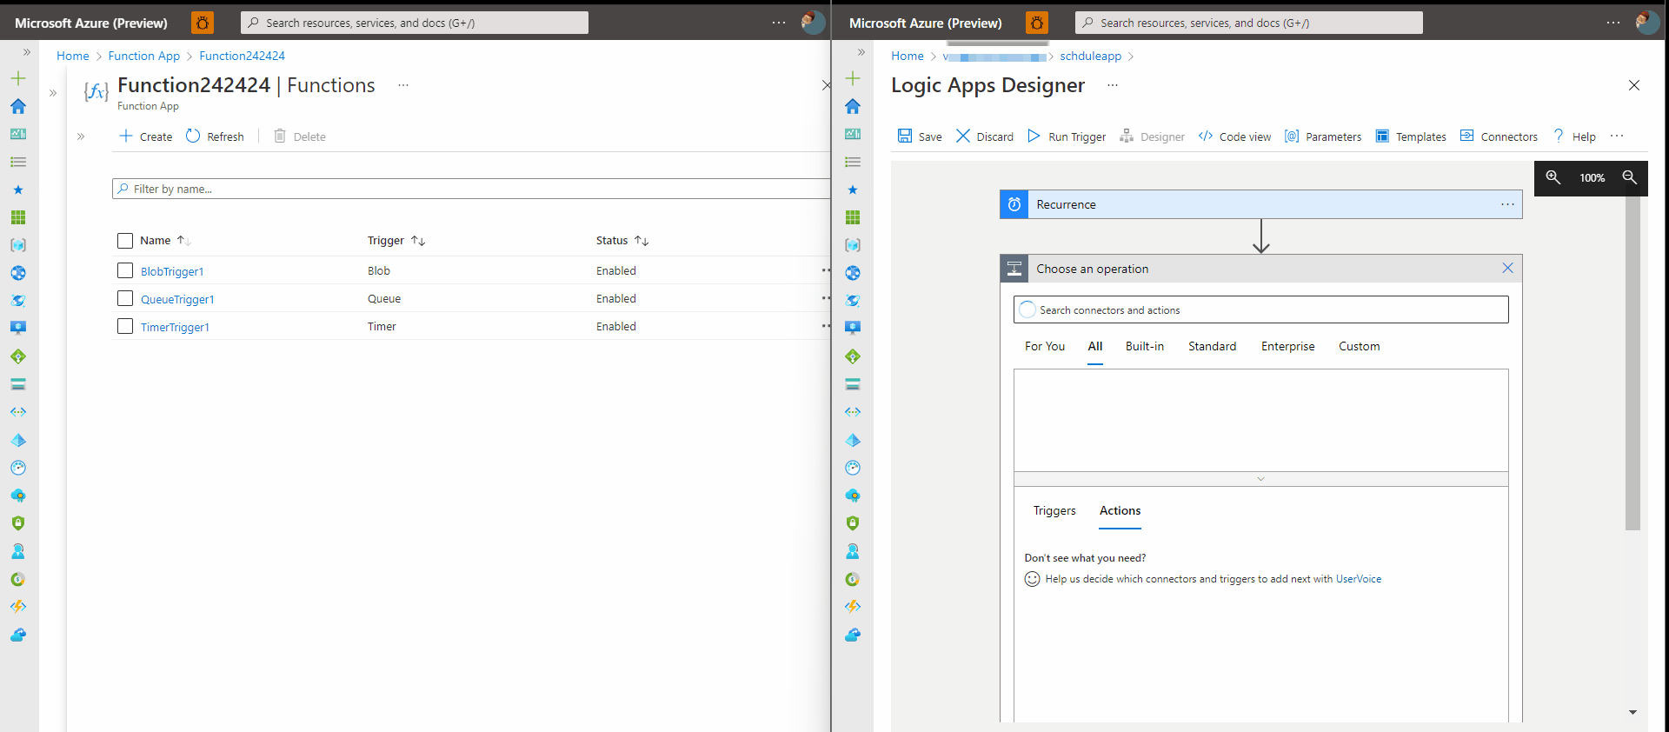Click the Search connectors and actions field
This screenshot has height=732, width=1669.
1261,309
